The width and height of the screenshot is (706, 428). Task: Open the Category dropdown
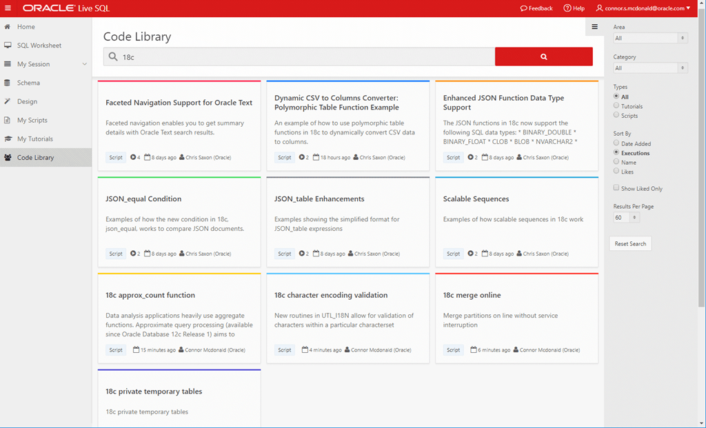pyautogui.click(x=650, y=68)
